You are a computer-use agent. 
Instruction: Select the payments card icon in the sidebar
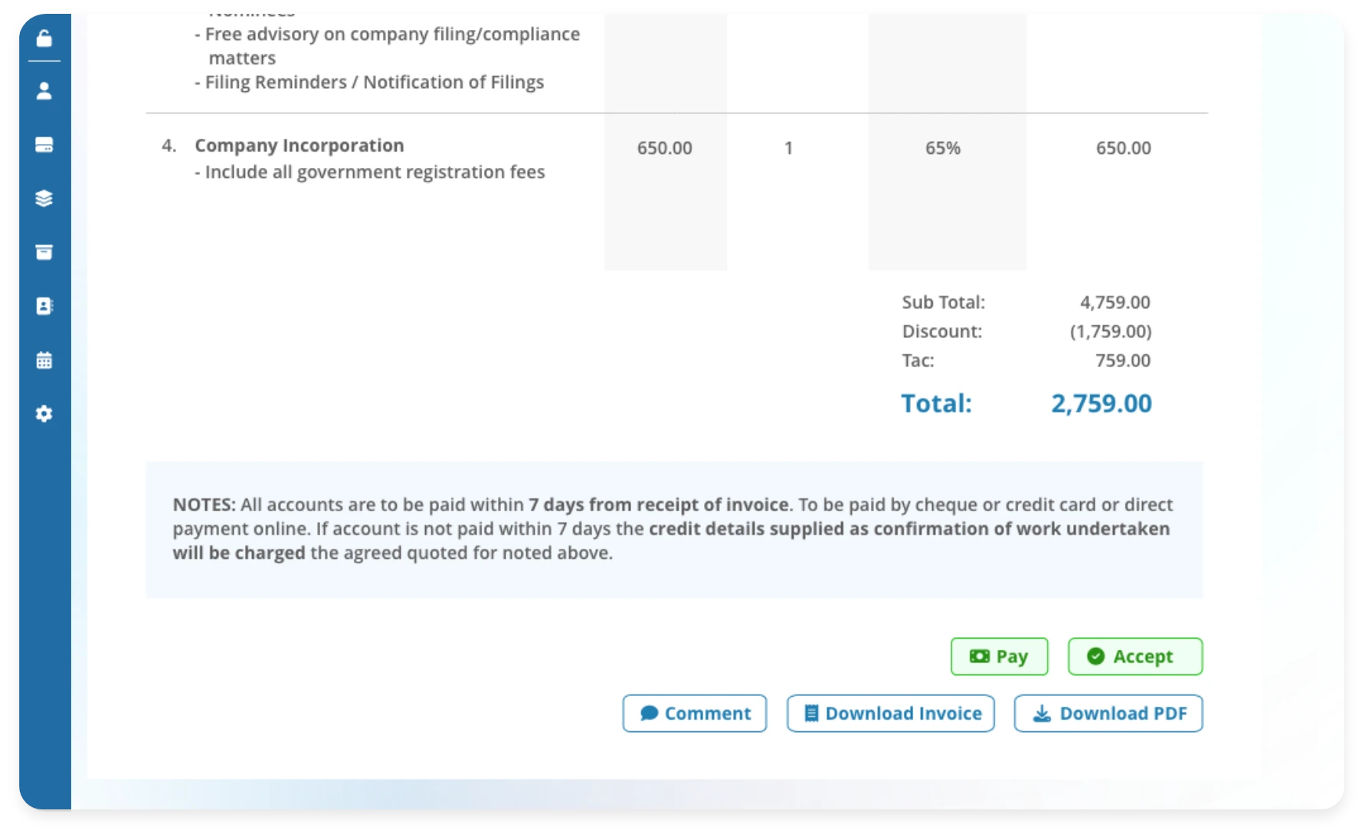[x=44, y=144]
